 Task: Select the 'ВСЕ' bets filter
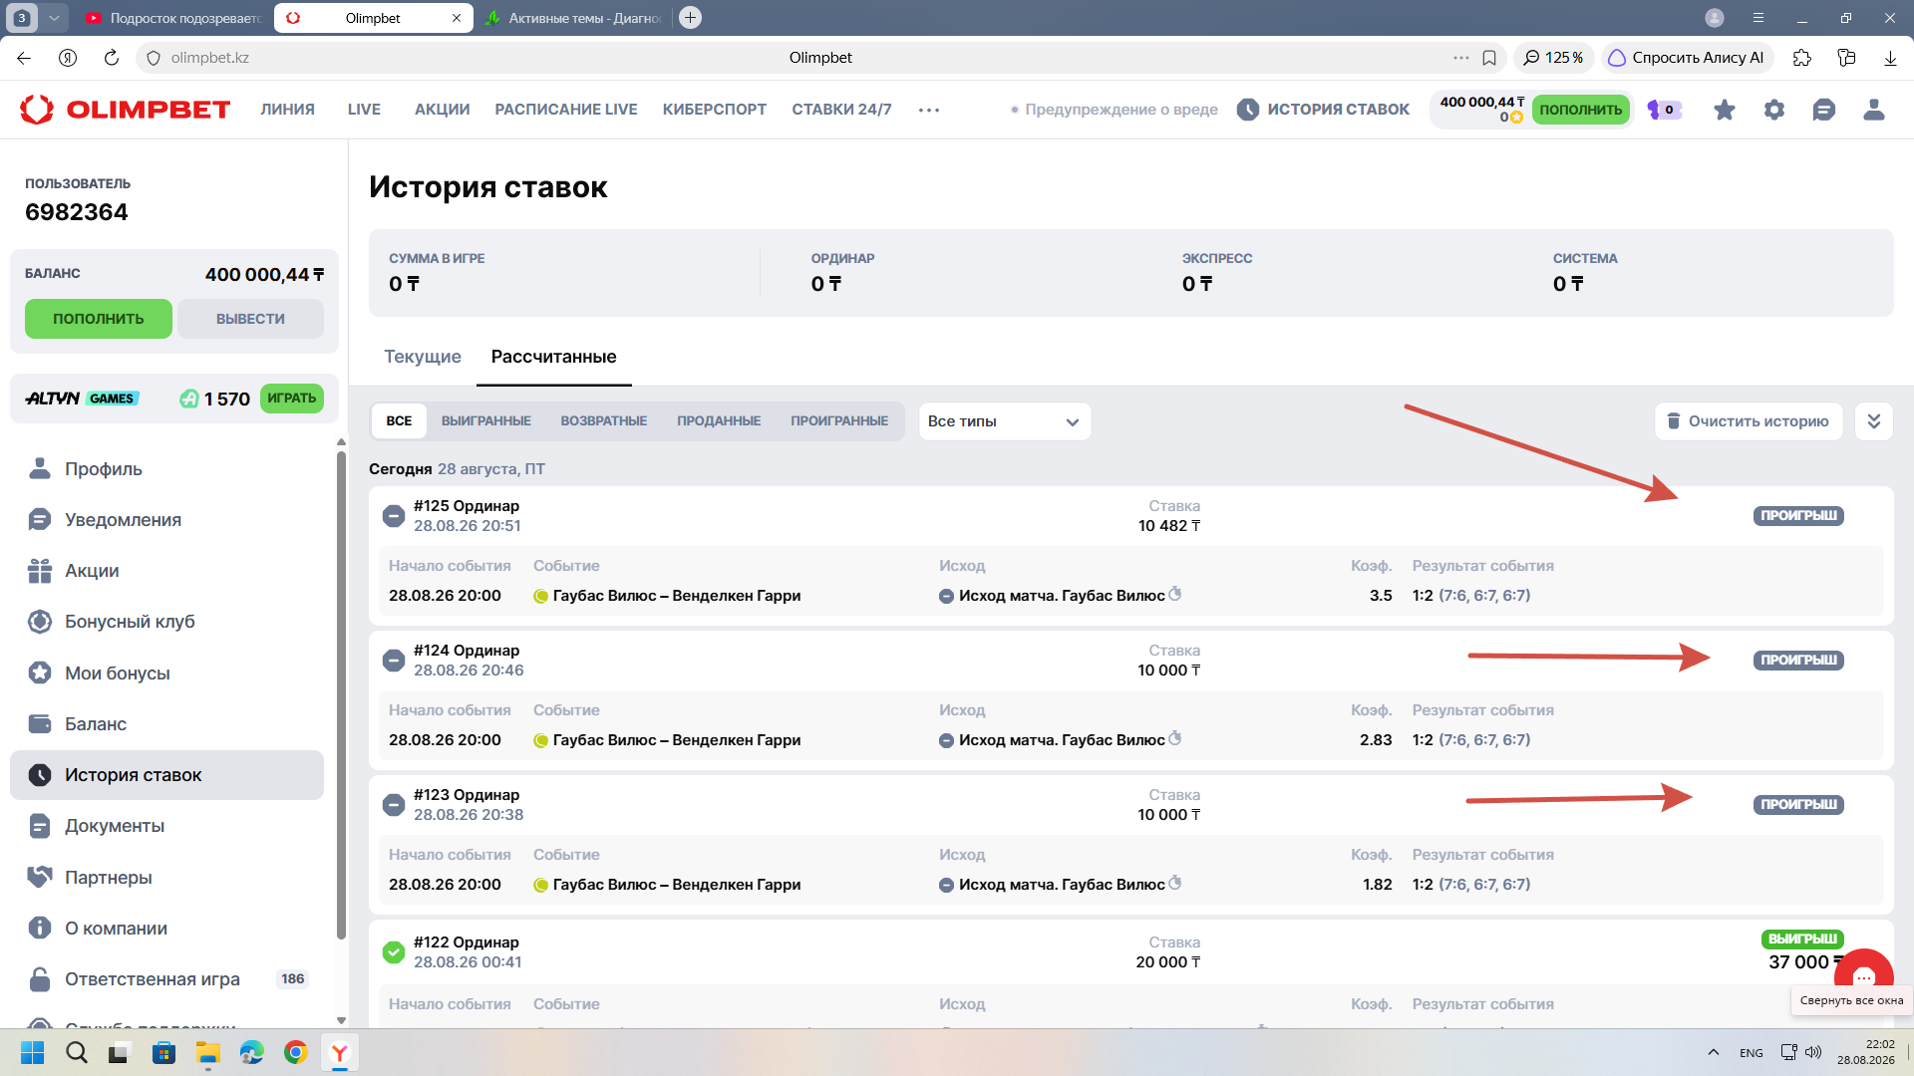coord(399,421)
